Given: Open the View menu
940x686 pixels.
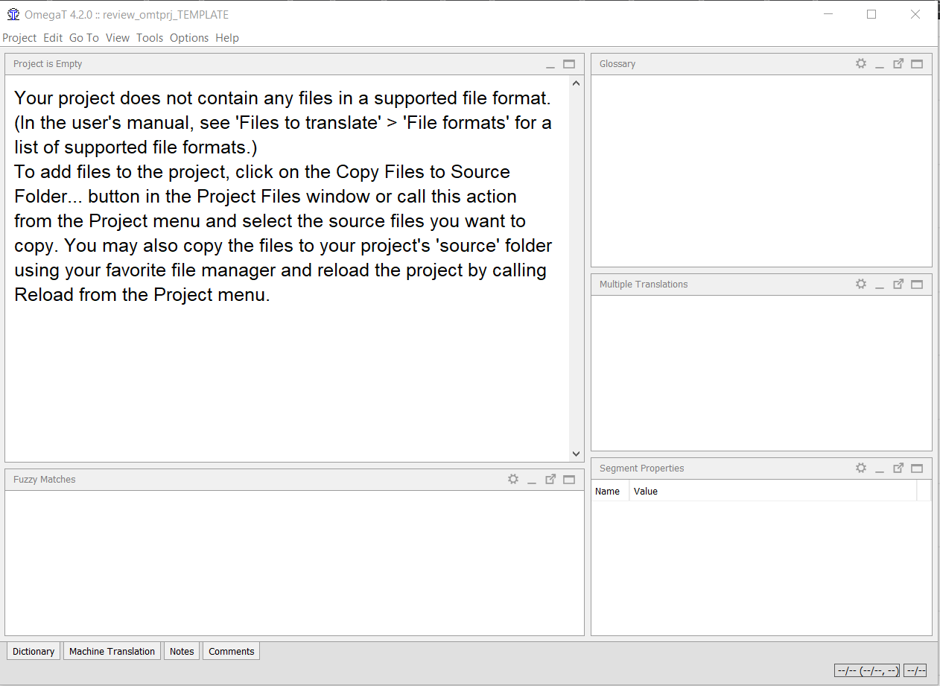Looking at the screenshot, I should tap(118, 38).
